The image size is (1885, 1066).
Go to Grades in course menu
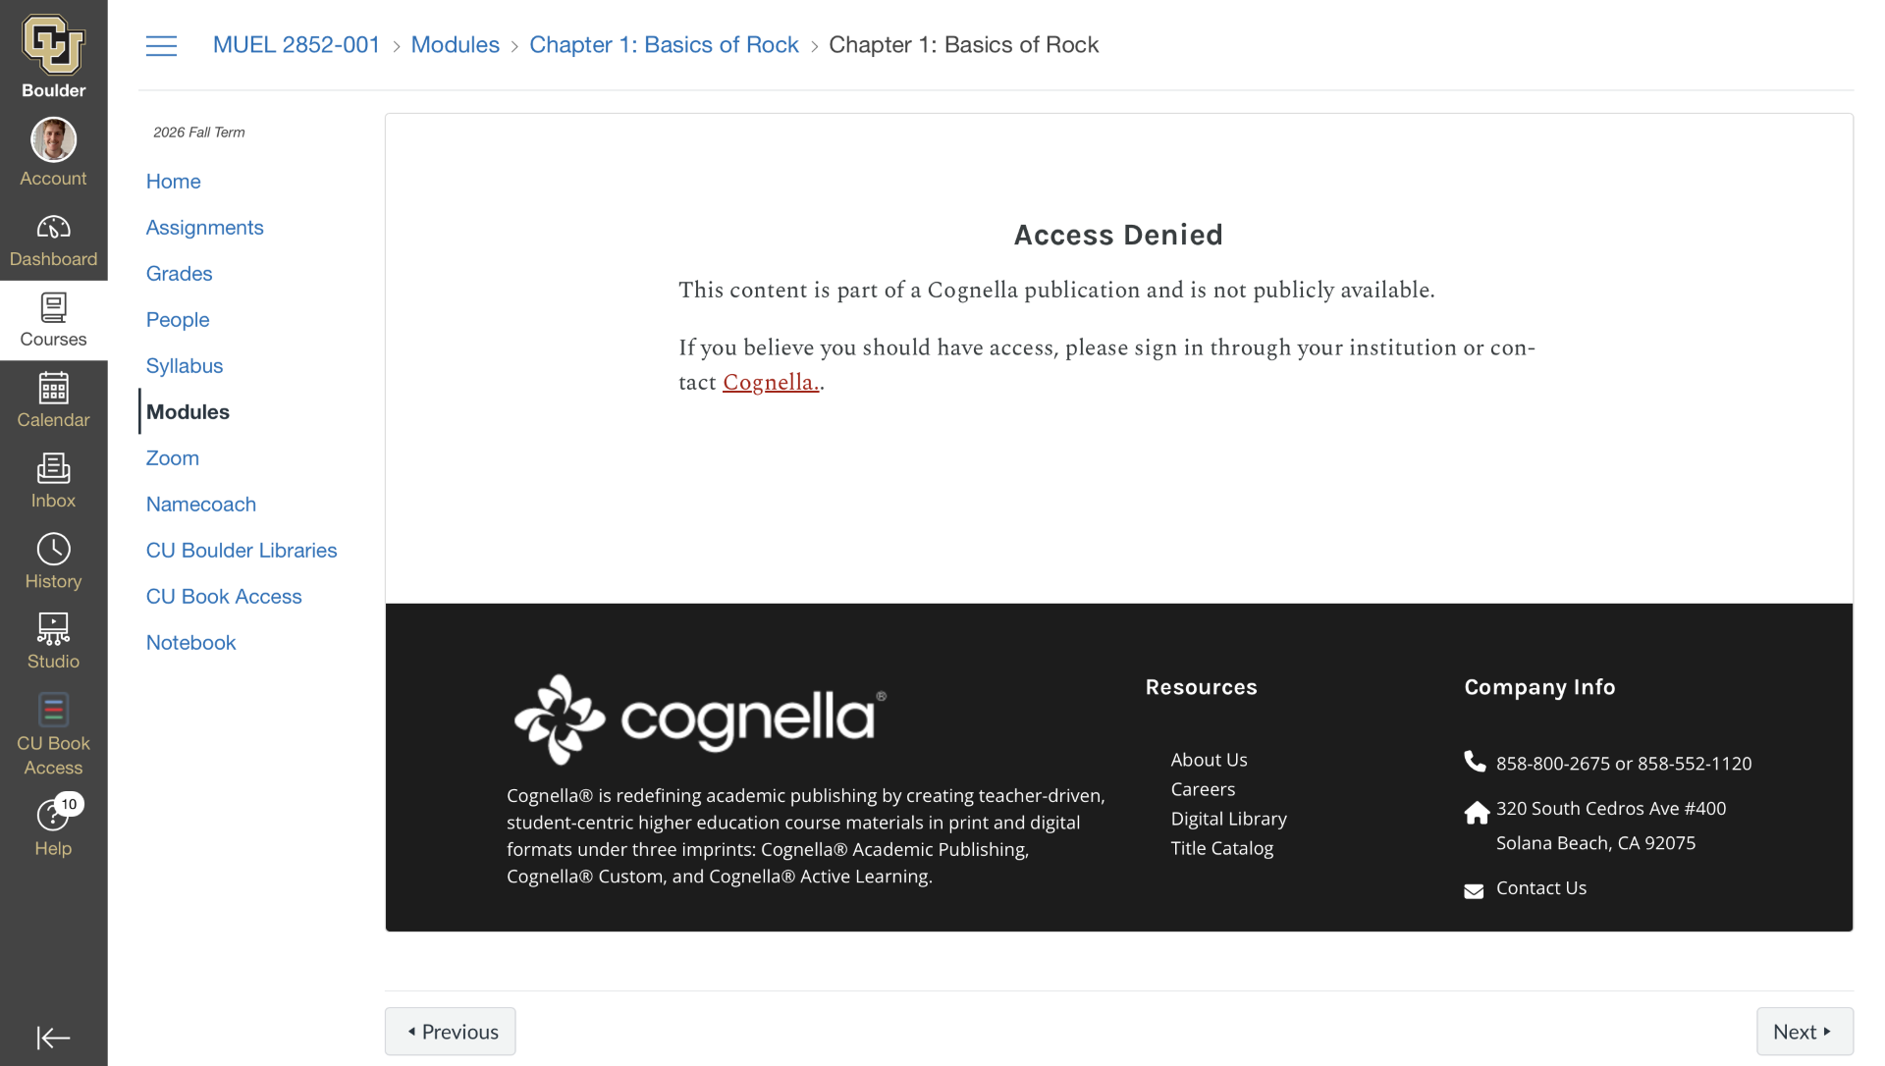tap(179, 274)
